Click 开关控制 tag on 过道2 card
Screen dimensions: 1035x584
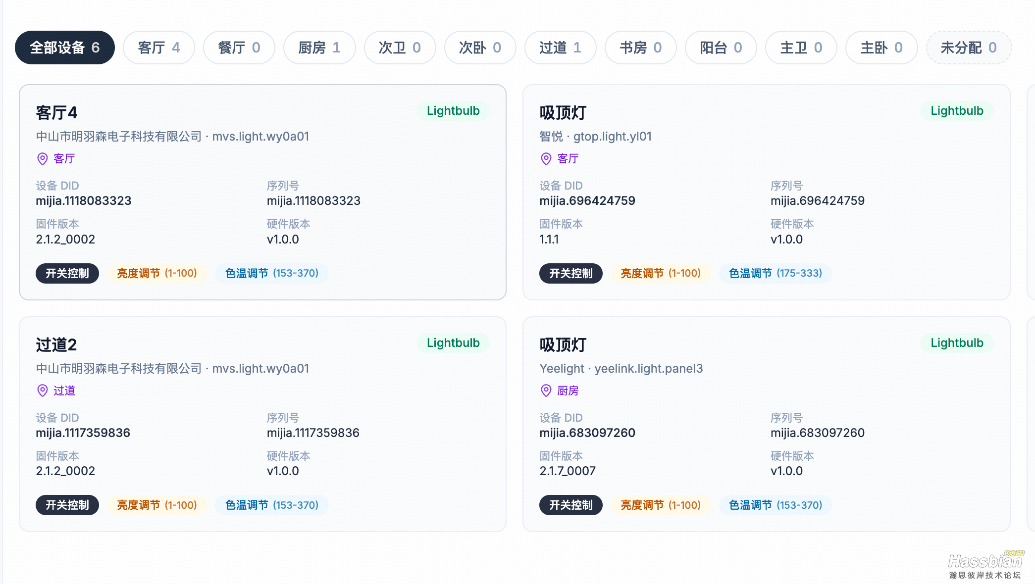(x=67, y=505)
